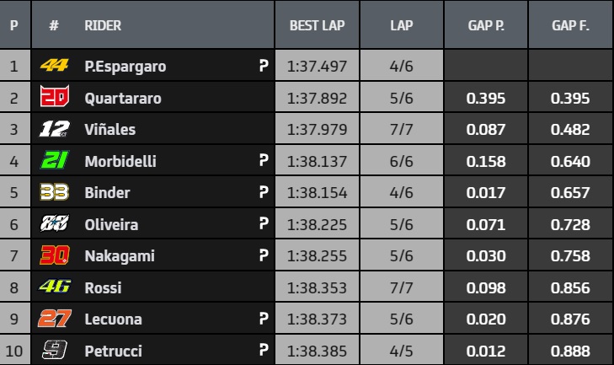Select the white 12 Viñales number icon

point(55,129)
